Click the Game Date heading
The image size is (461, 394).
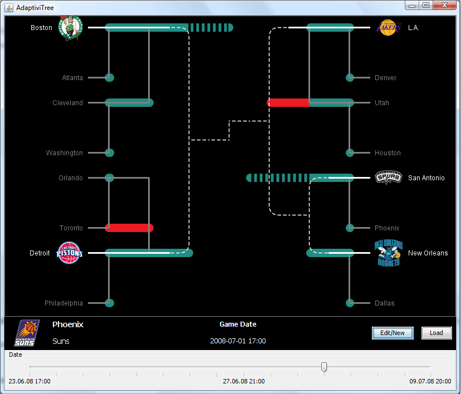point(238,324)
